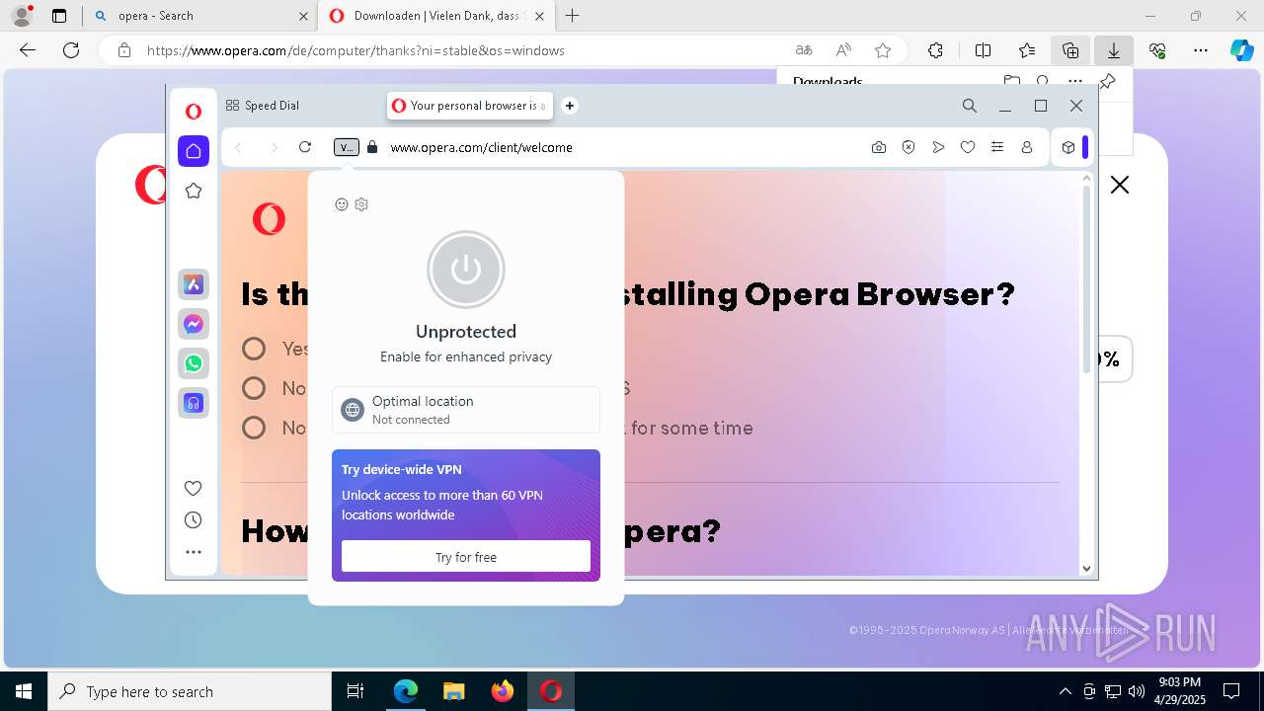Open Pinboards heart icon in sidebar
The image size is (1264, 711).
(x=194, y=488)
